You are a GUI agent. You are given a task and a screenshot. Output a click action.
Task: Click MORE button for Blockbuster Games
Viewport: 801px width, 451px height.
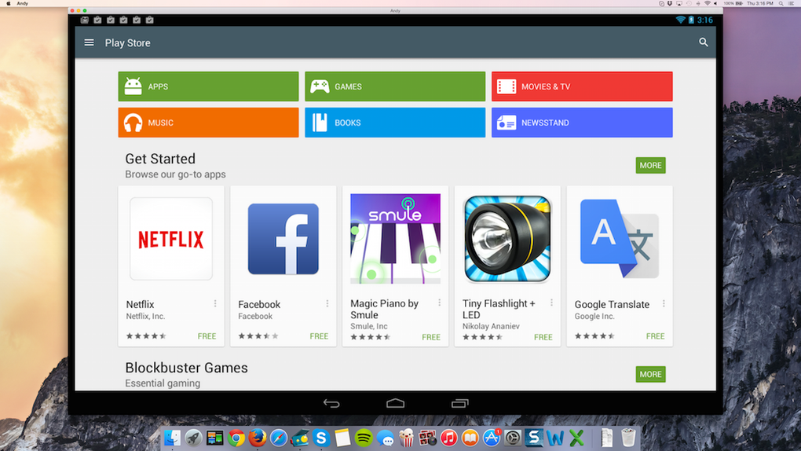650,374
